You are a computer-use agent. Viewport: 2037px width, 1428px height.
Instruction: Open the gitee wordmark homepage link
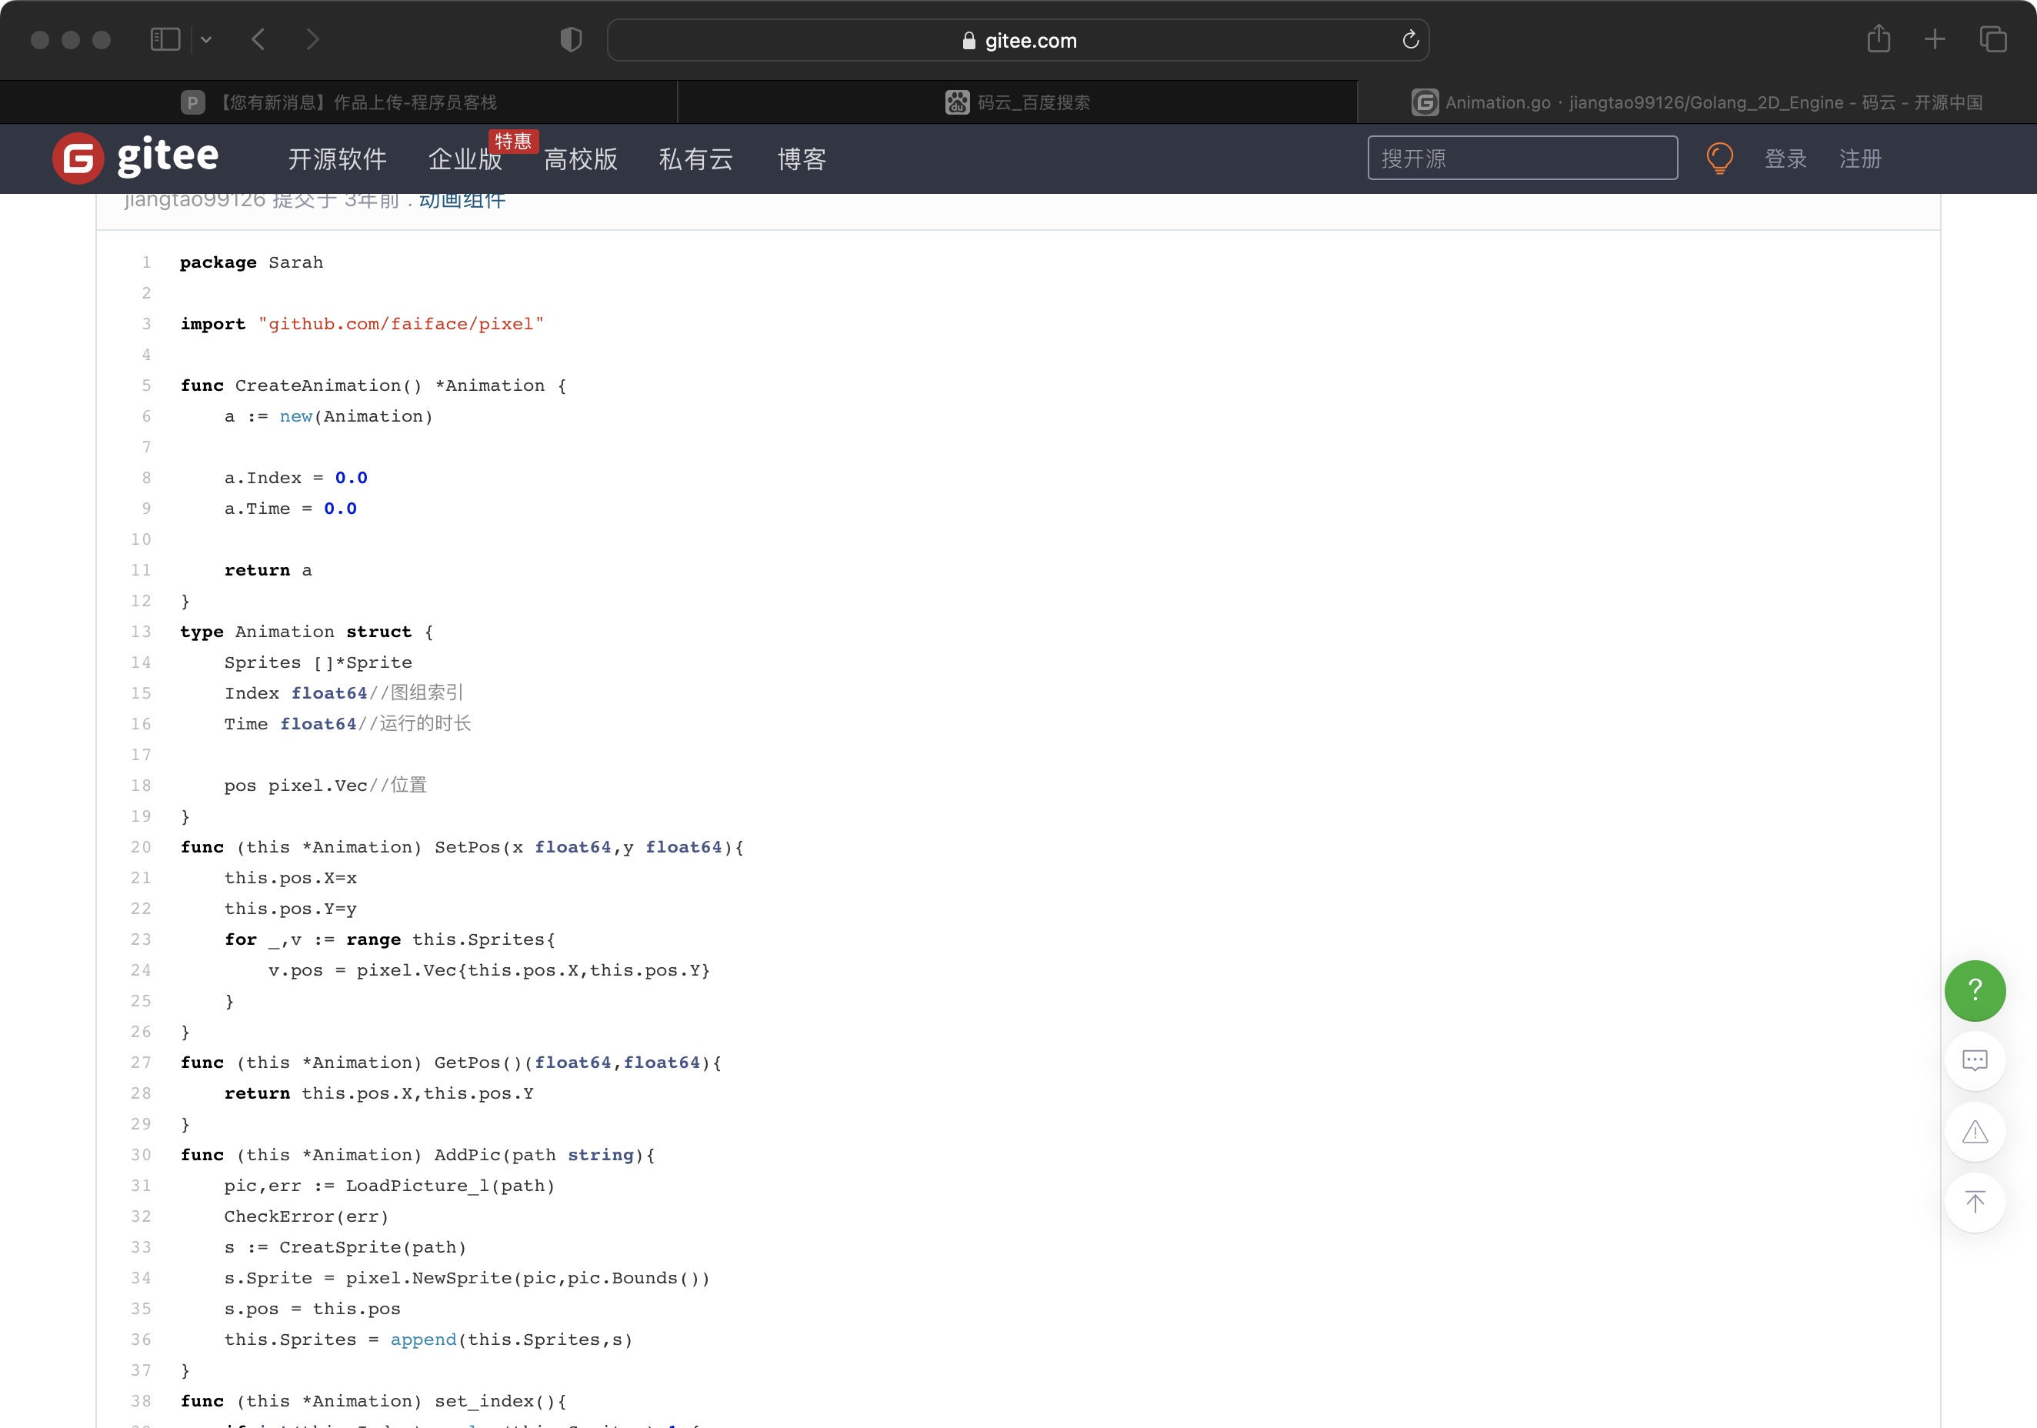[x=168, y=156]
